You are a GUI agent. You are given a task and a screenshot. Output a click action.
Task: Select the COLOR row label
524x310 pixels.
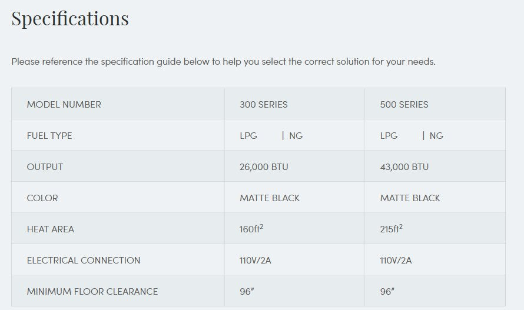42,198
